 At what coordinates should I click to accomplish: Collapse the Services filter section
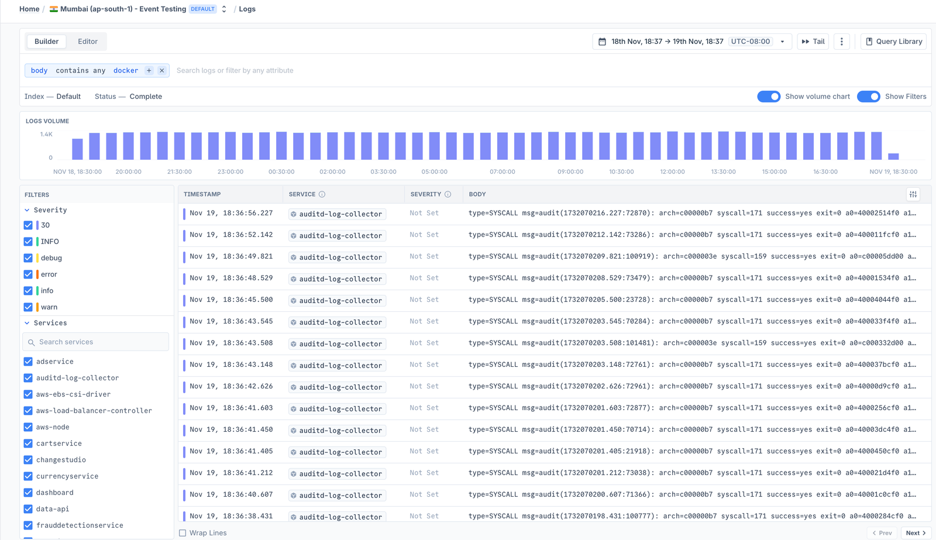pyautogui.click(x=27, y=322)
